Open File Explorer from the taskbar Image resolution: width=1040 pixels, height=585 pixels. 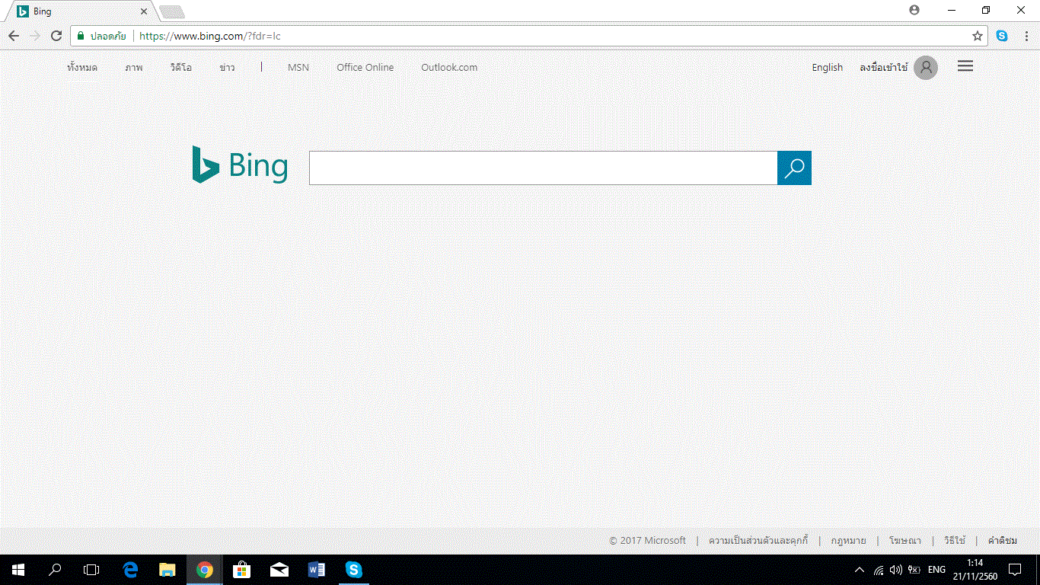point(167,569)
